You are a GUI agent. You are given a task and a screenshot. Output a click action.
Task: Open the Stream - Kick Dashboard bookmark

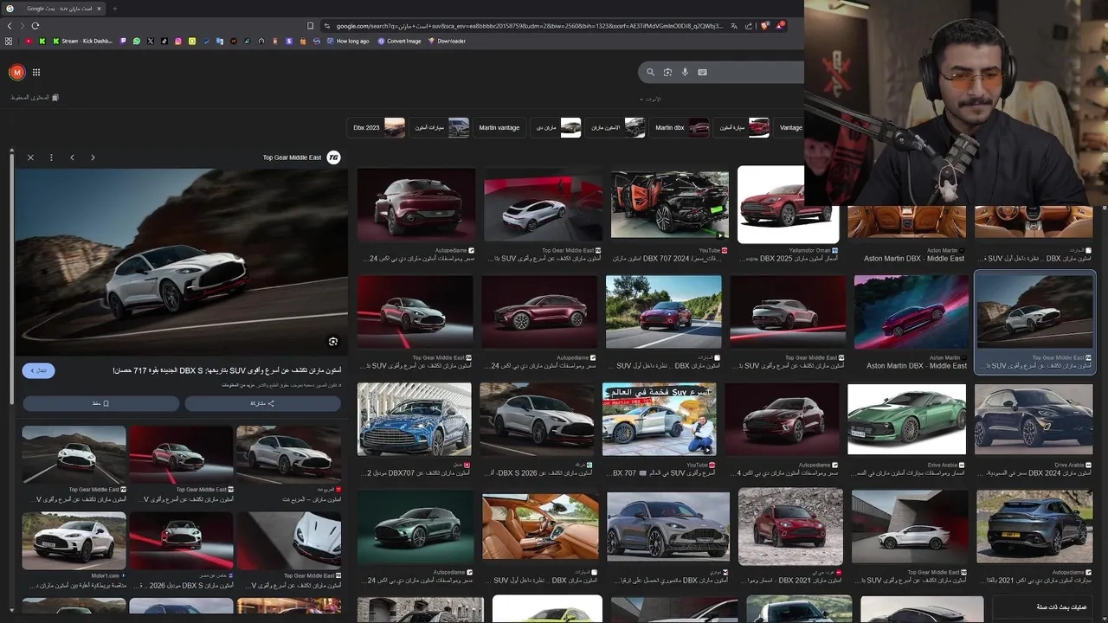click(83, 41)
